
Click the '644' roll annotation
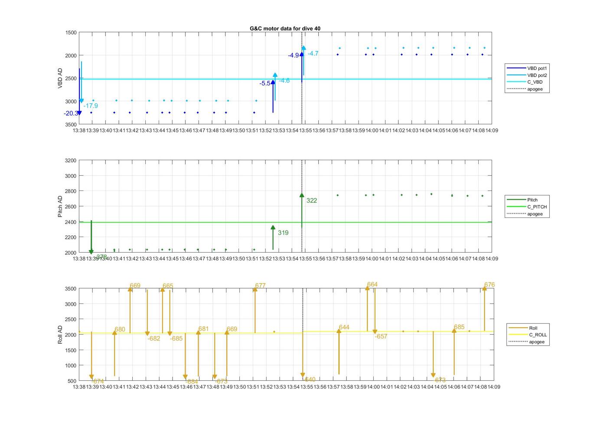click(344, 327)
